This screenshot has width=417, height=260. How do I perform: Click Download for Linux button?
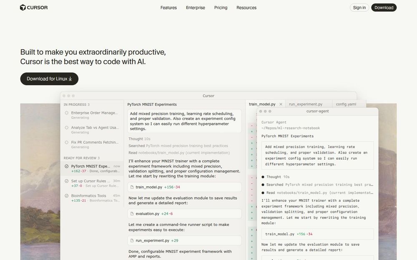[49, 79]
